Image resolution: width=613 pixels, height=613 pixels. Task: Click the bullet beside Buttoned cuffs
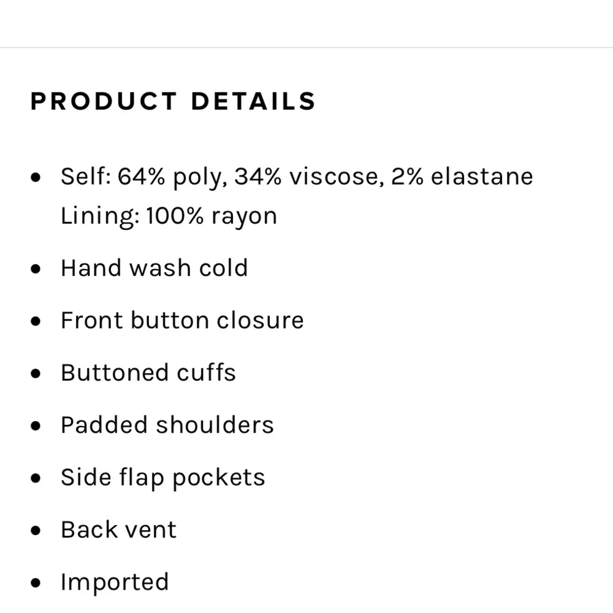tap(37, 374)
